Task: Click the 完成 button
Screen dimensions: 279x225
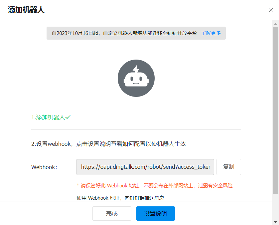Action: [x=112, y=213]
